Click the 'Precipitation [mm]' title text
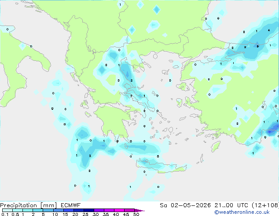Viewport: 279px width, 216px height. (29, 205)
